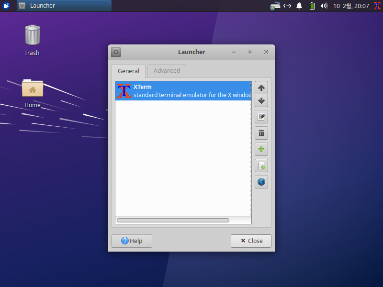
Task: Check battery status icon
Action: click(312, 6)
